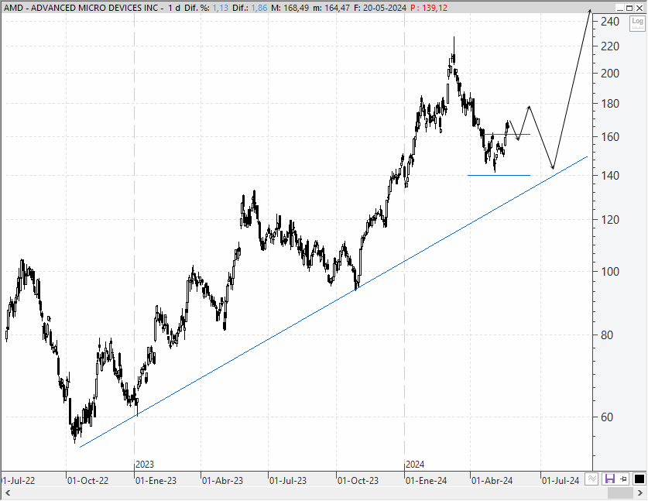Click the scrollbar left arrow

pyautogui.click(x=7, y=492)
